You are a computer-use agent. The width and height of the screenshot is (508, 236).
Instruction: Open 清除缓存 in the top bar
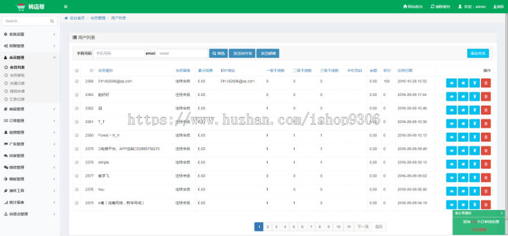440,6
